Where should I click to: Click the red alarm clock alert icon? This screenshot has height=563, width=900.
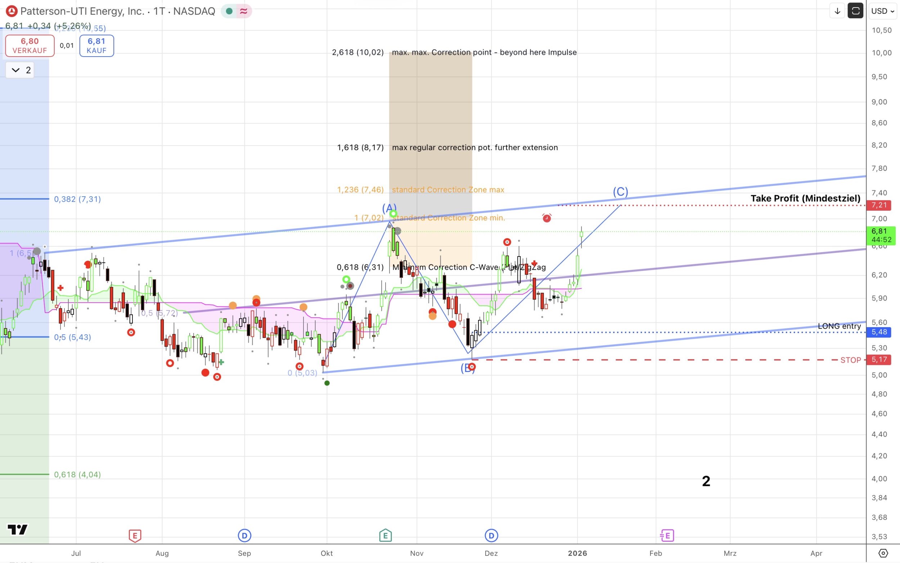point(546,218)
